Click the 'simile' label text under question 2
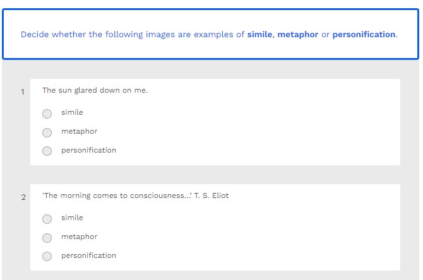This screenshot has height=280, width=423. (x=72, y=218)
